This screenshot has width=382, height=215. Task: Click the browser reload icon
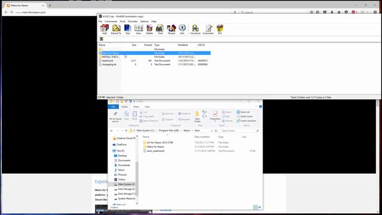point(235,12)
